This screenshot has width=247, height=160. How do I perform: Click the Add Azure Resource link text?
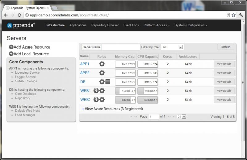(32, 47)
